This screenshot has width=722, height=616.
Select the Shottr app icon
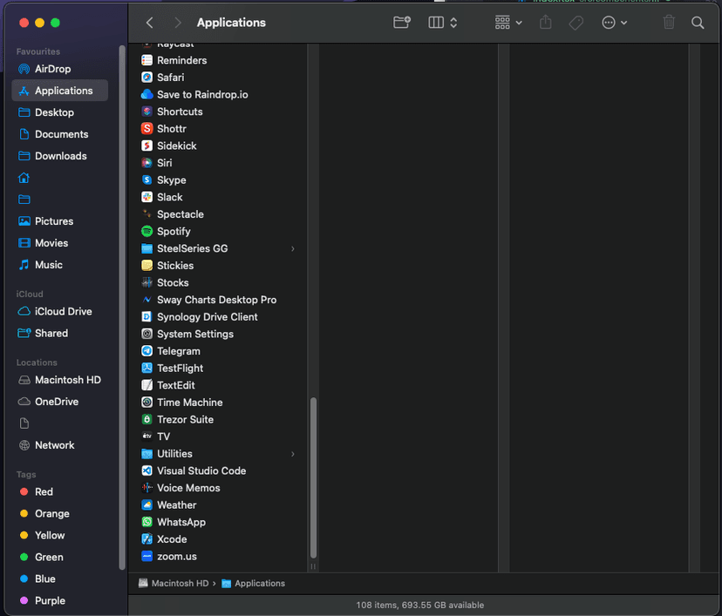pos(146,129)
